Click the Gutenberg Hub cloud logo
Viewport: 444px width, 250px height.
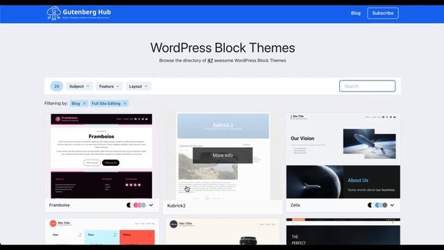(54, 13)
